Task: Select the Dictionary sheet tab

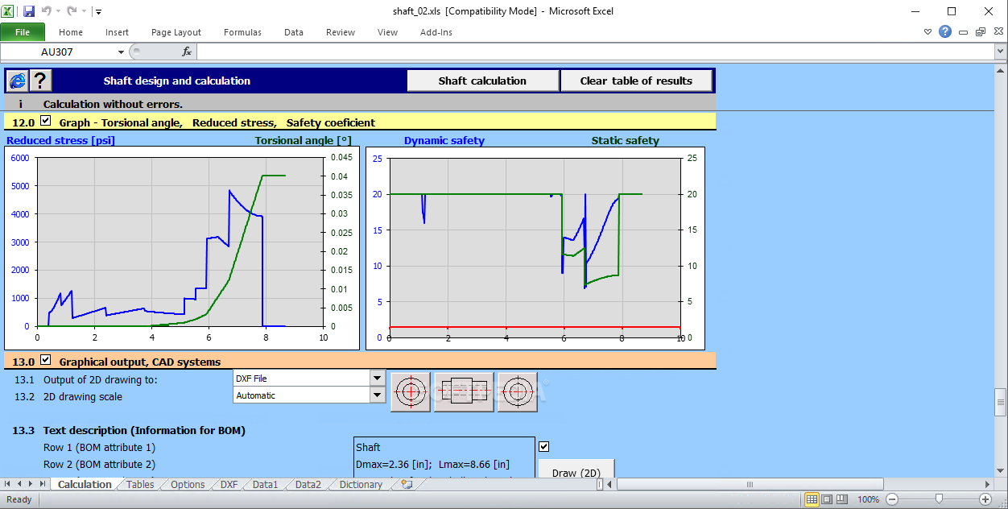Action: (361, 484)
